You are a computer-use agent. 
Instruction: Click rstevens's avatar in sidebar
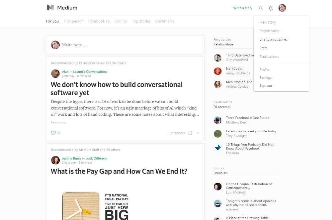pos(218,203)
